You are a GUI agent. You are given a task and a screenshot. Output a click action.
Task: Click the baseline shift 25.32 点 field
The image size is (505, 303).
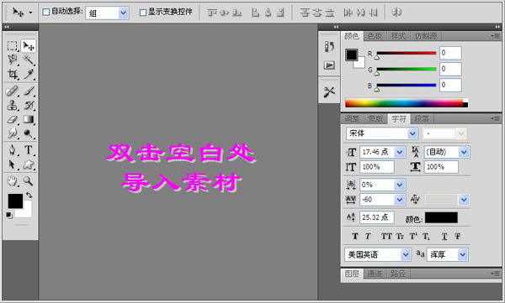(377, 217)
